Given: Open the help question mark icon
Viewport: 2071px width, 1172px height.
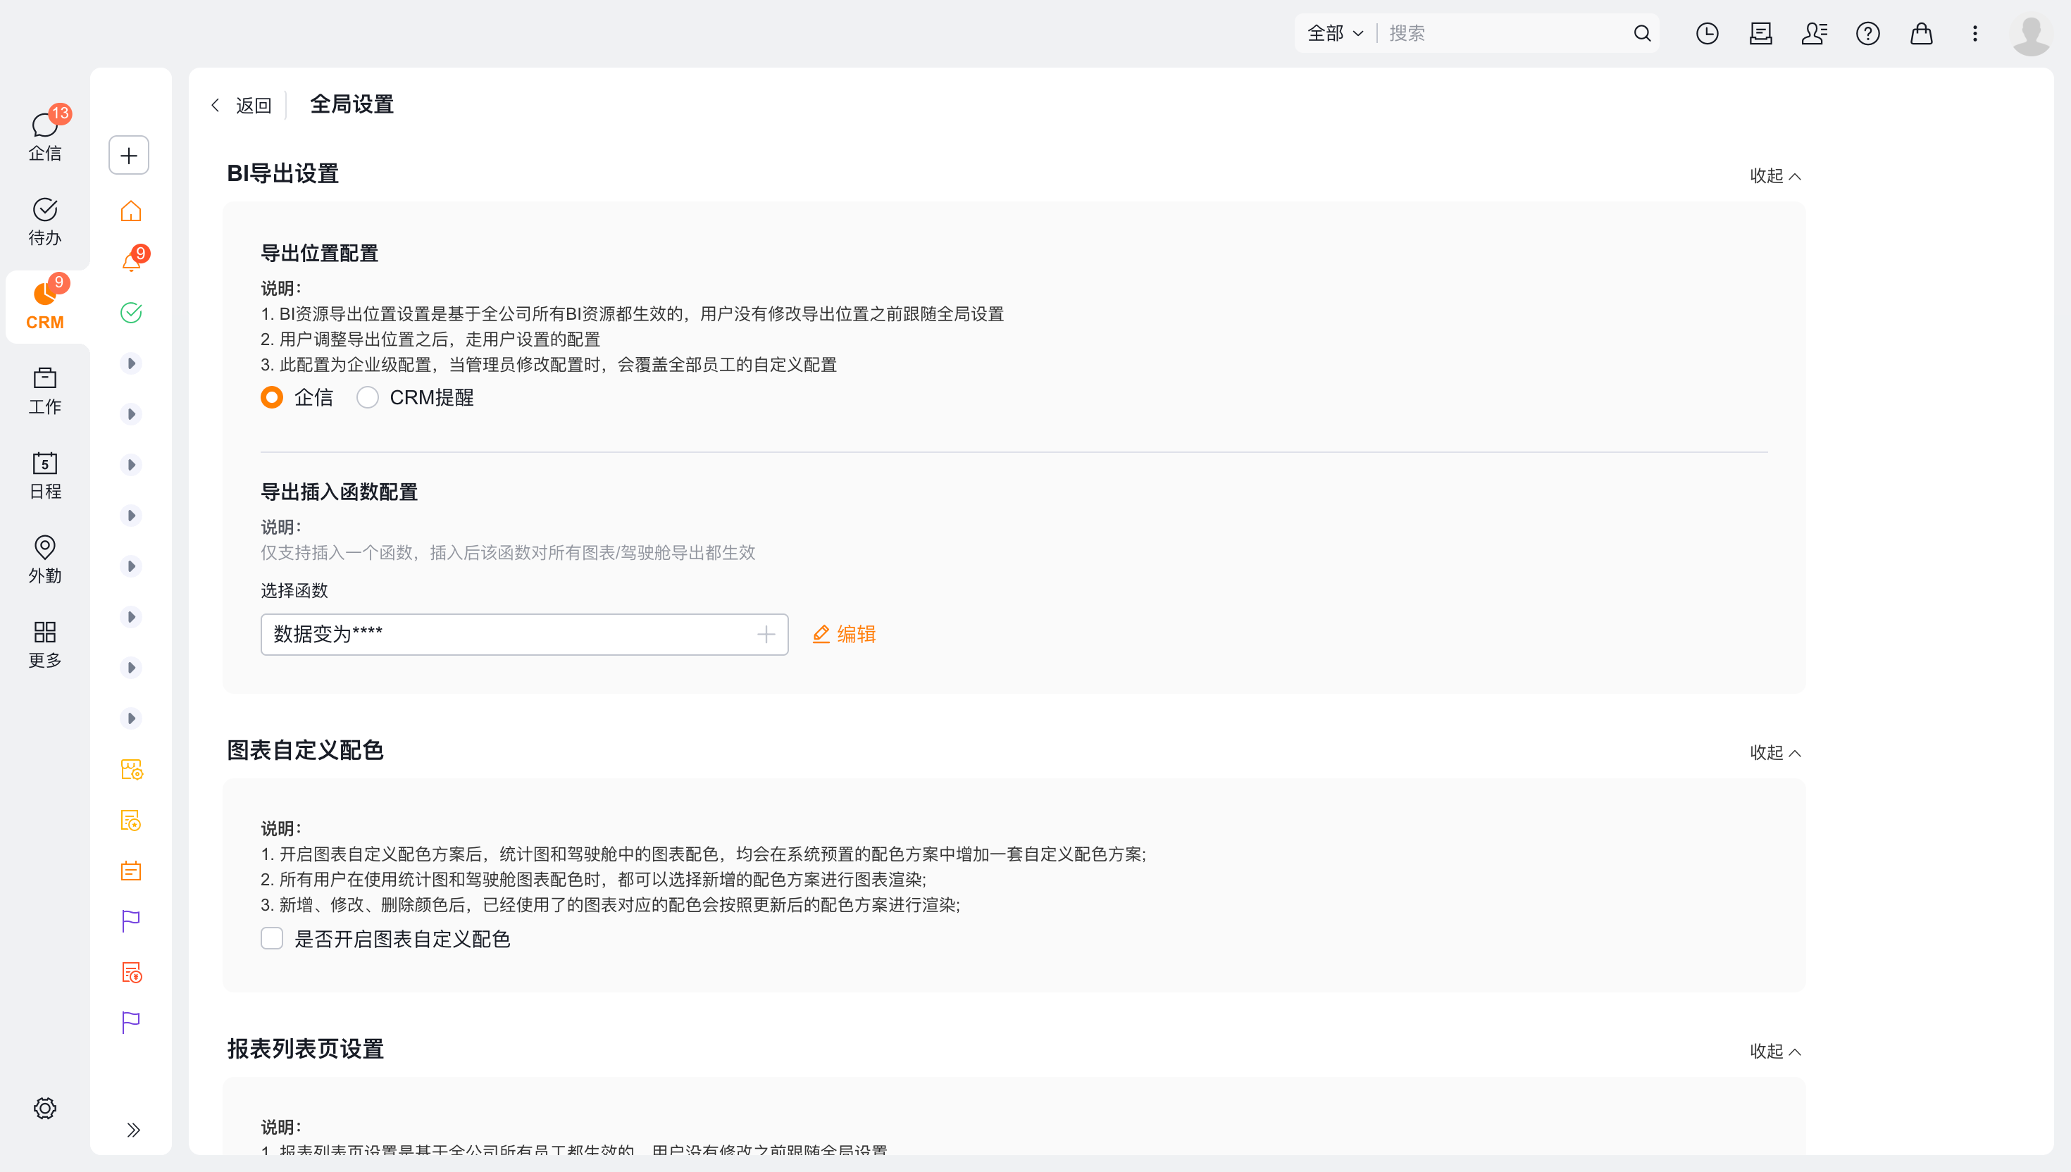Looking at the screenshot, I should tap(1867, 33).
